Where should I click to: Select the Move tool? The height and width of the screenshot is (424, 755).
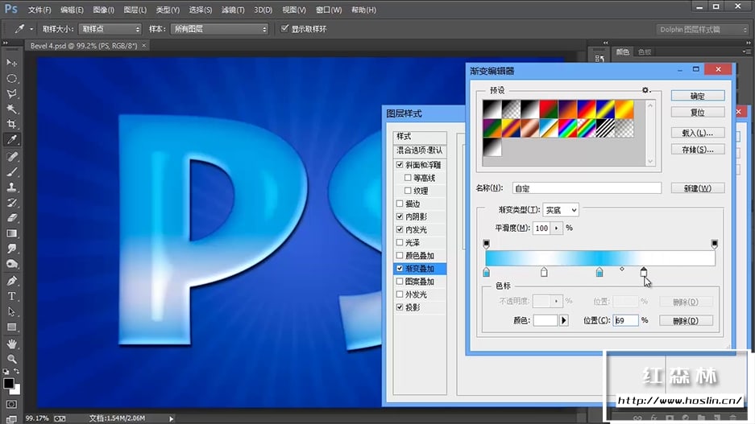pyautogui.click(x=11, y=63)
